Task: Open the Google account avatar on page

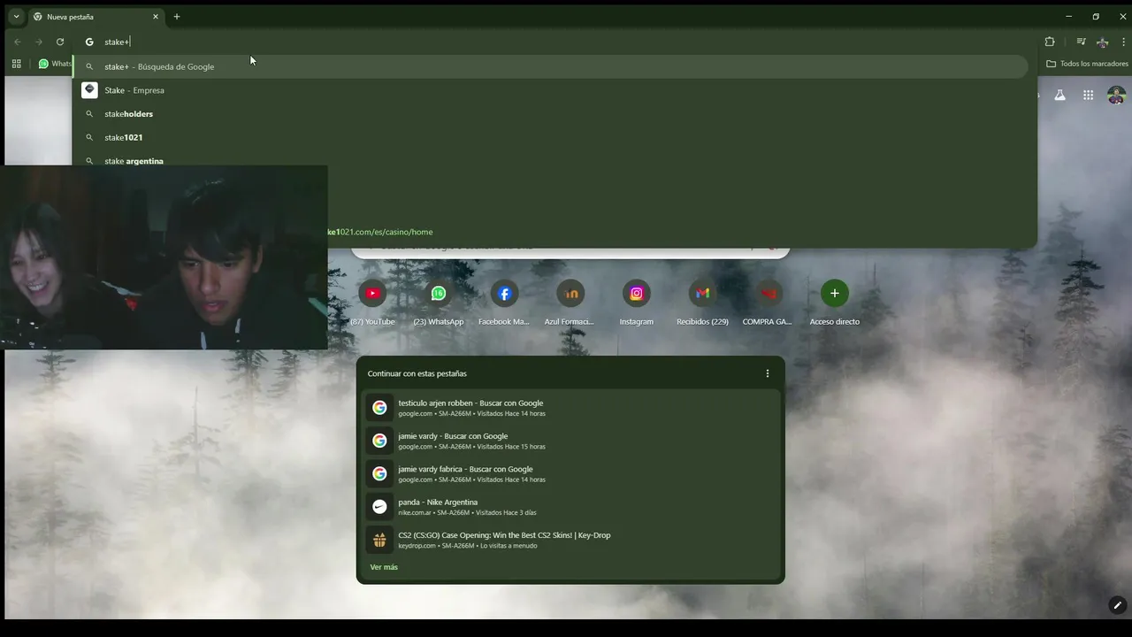Action: [x=1116, y=95]
